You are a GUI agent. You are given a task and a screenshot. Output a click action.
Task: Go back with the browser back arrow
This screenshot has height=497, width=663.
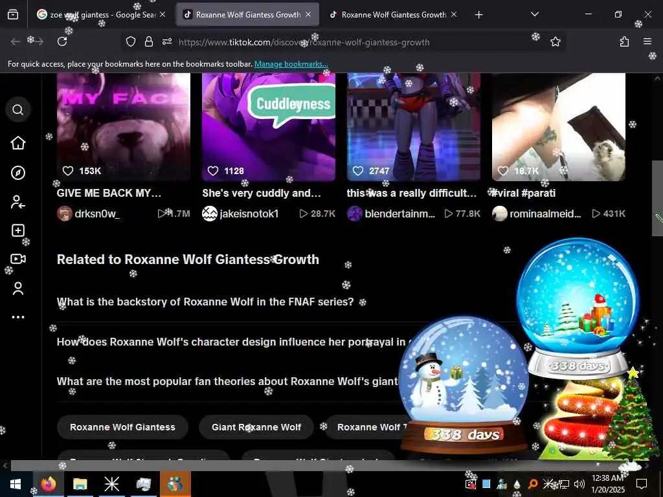tap(16, 41)
